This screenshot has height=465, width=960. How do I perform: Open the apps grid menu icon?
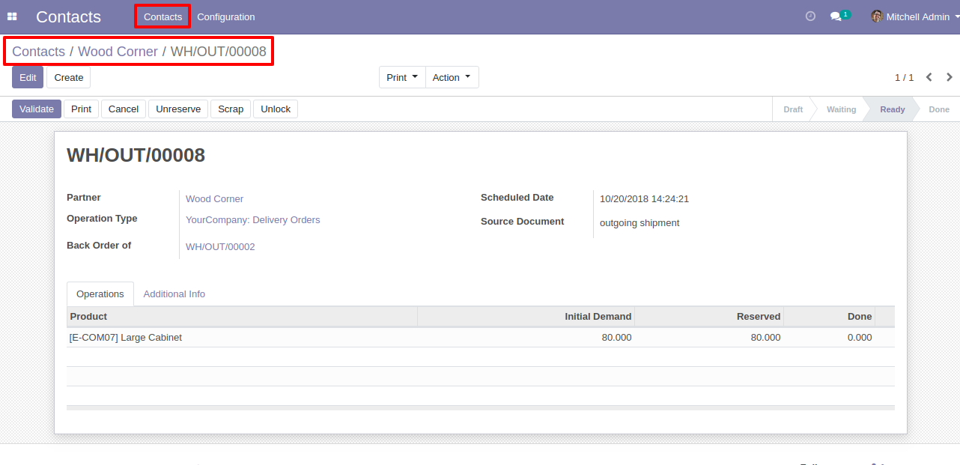(x=12, y=16)
